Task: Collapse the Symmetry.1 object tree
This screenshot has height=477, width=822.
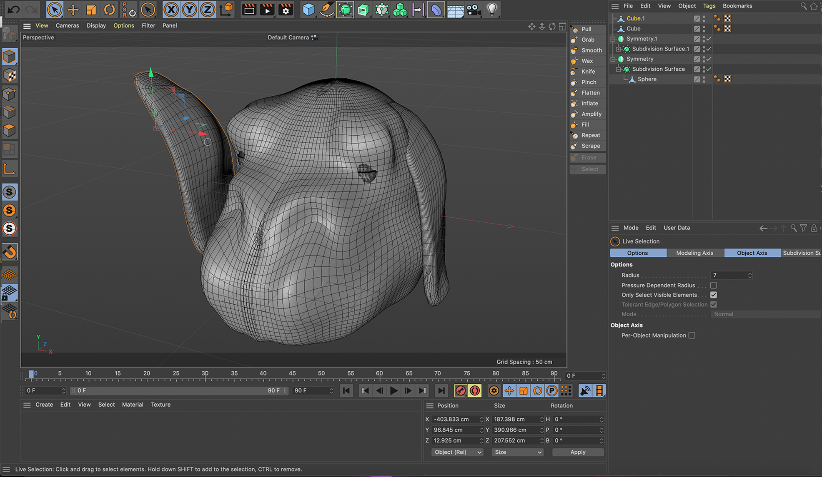Action: coord(613,39)
